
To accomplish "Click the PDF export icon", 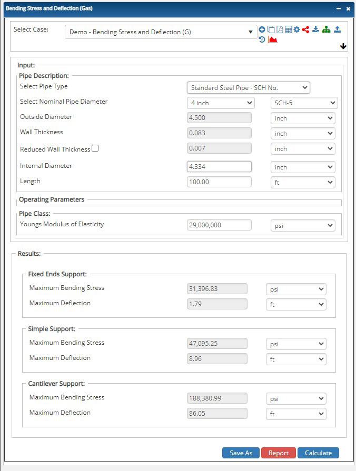I will click(280, 29).
